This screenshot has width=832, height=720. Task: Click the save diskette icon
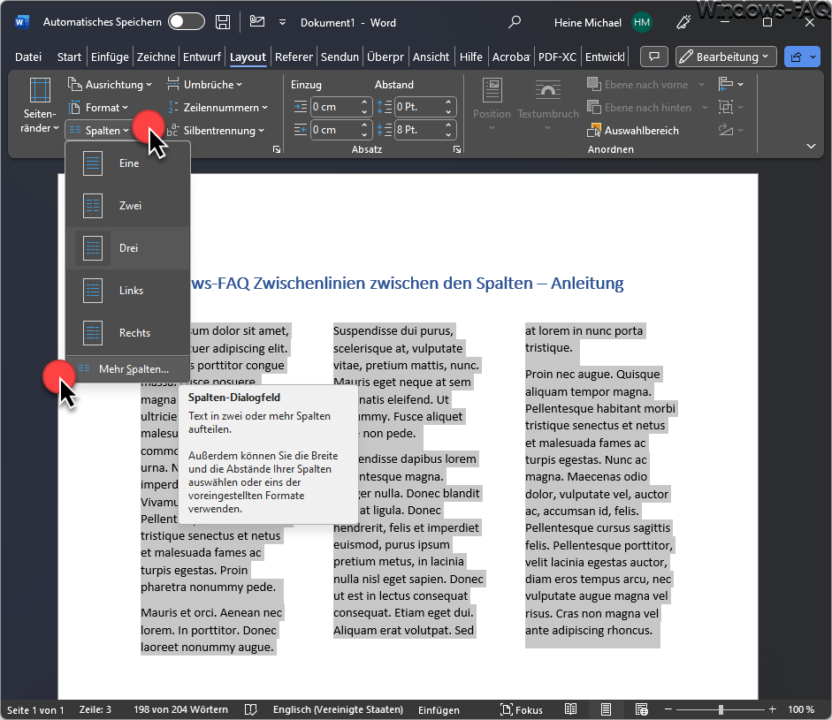223,22
